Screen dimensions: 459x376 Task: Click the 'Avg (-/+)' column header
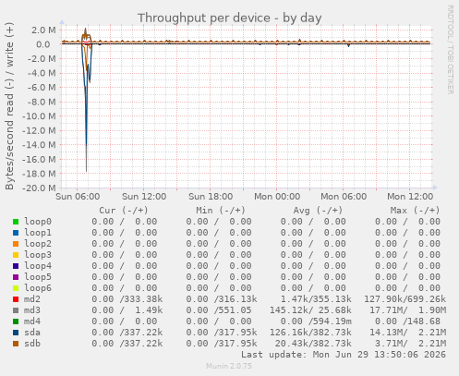(318, 211)
